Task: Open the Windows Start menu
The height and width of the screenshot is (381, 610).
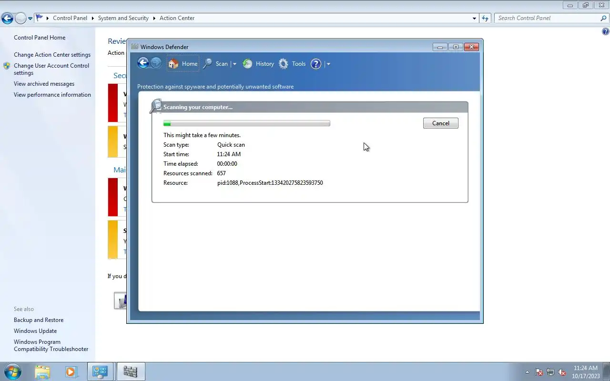Action: pos(12,371)
